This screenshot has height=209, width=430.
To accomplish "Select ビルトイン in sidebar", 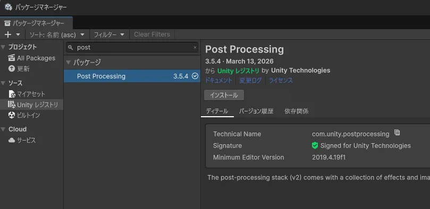I will pyautogui.click(x=29, y=115).
